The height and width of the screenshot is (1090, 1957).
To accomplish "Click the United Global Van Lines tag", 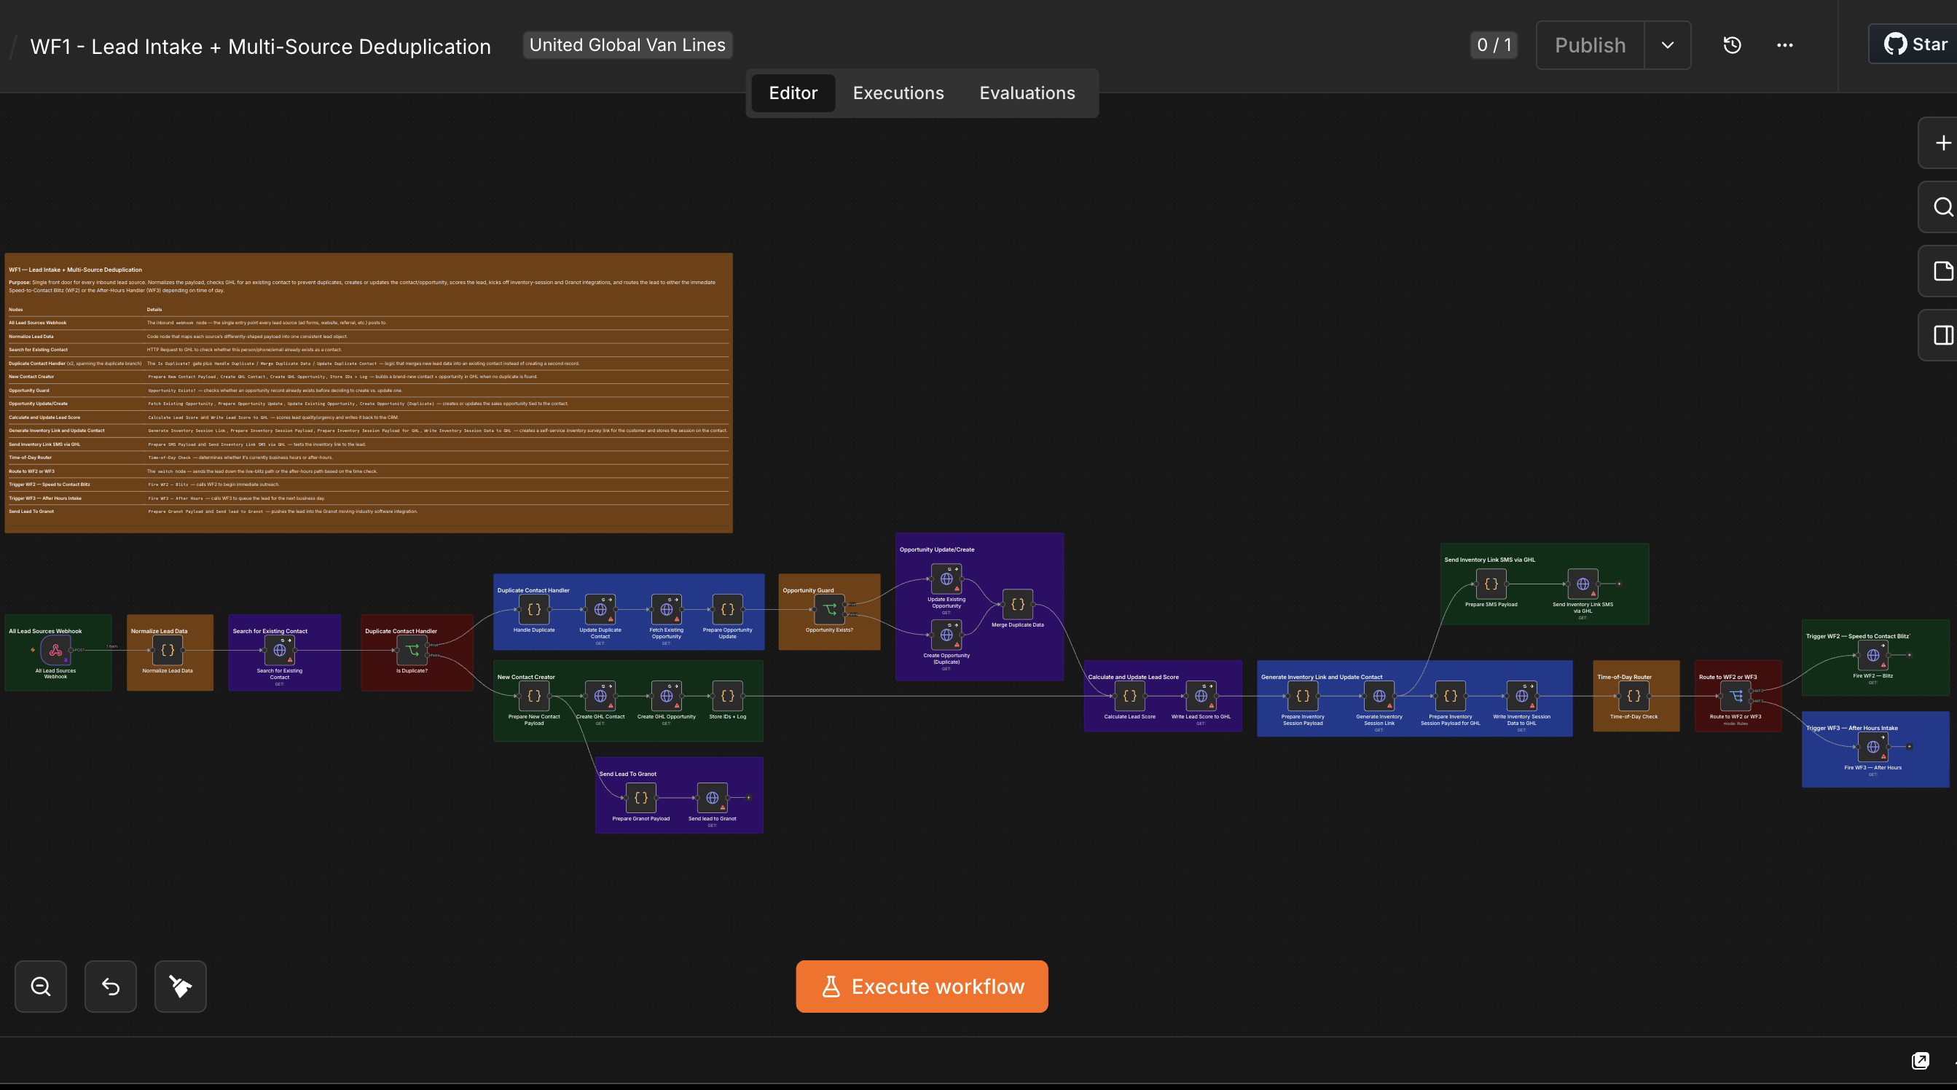I will [x=627, y=45].
